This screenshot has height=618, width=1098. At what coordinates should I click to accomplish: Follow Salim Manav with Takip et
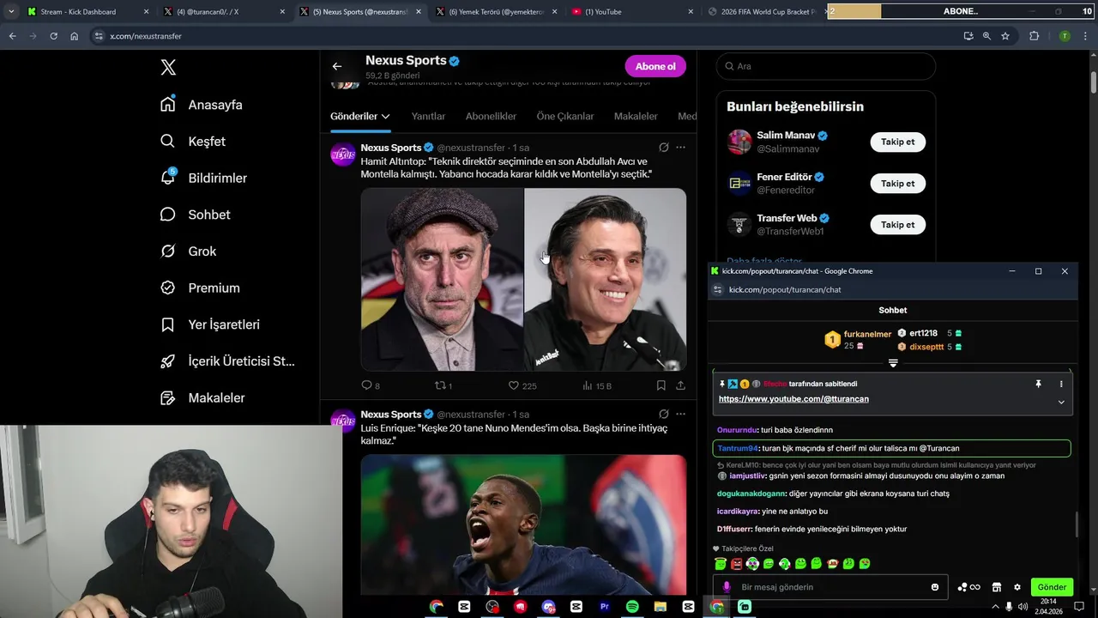897,142
